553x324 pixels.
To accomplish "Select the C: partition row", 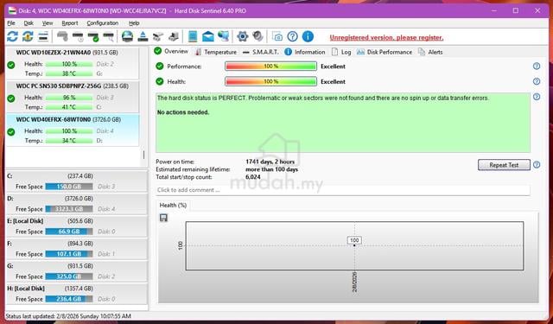I will pos(77,181).
